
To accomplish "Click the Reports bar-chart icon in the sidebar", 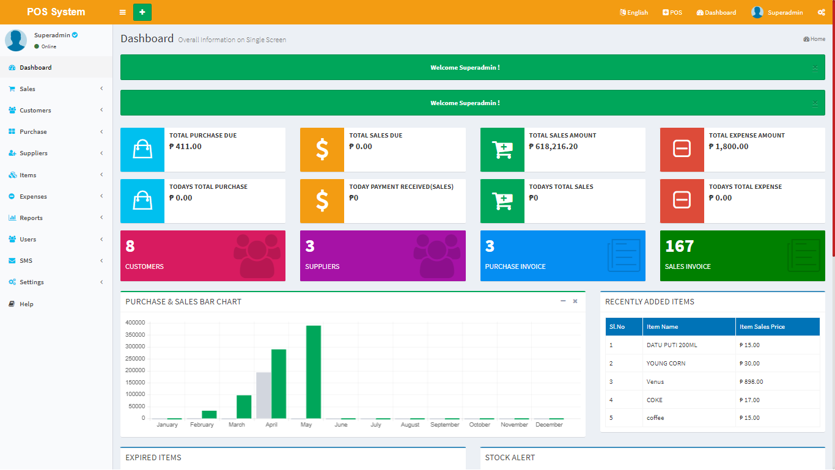I will click(12, 218).
